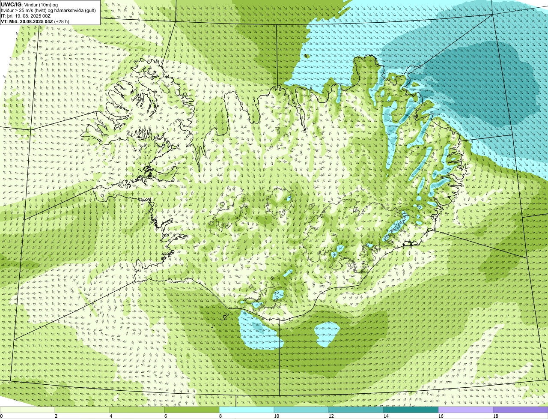The height and width of the screenshot is (419, 548).
Task: Click the '14' tick label on the color scale
Action: tap(386, 416)
